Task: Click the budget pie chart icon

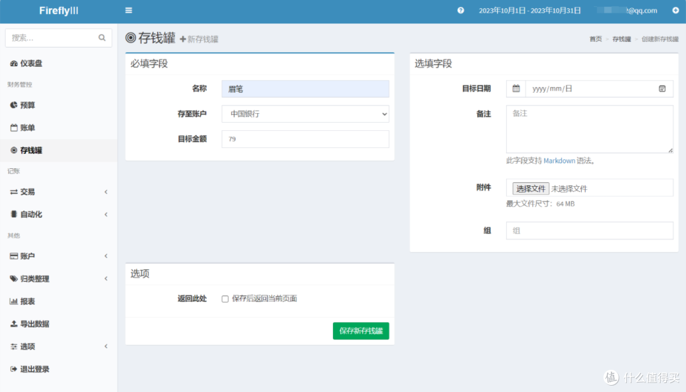Action: click(x=13, y=105)
